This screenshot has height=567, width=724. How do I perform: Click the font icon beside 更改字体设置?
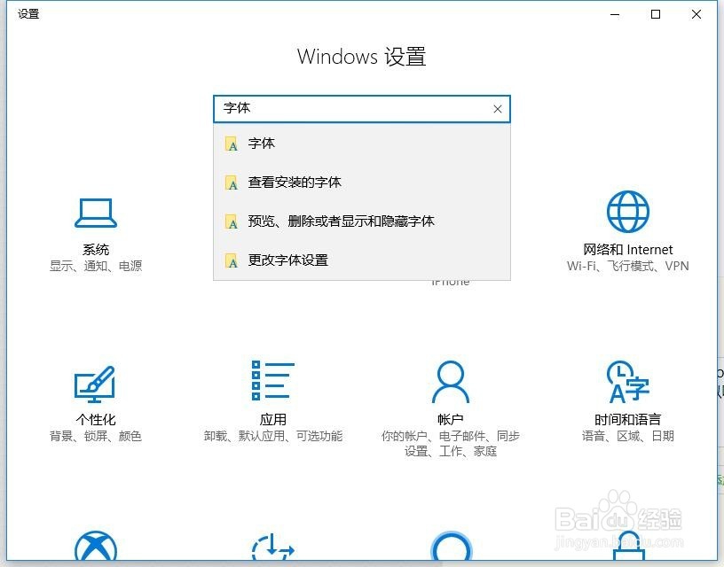[x=232, y=261]
